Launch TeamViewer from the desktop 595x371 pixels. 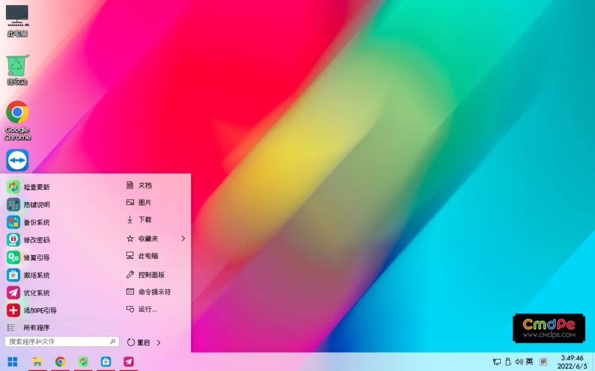point(17,160)
